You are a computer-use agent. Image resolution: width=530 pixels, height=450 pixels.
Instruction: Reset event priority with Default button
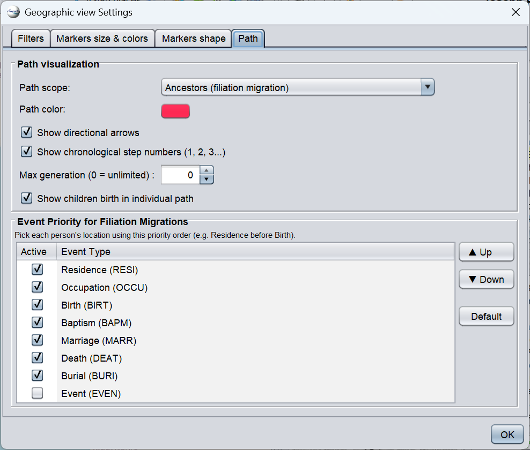tap(486, 316)
